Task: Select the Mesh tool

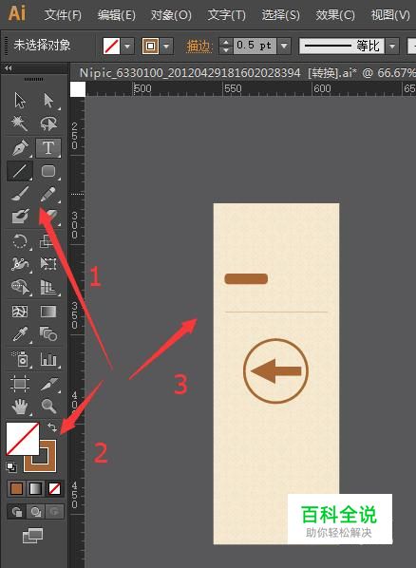Action: (20, 312)
